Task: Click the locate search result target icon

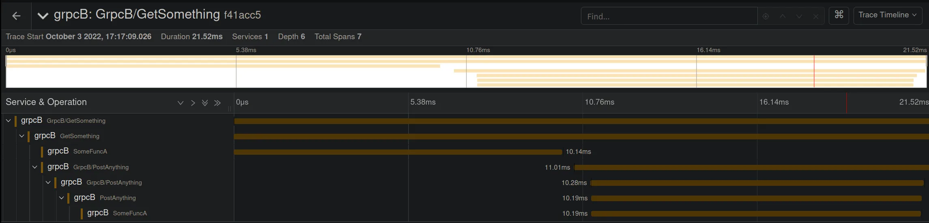Action: [x=766, y=17]
